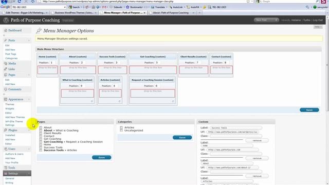Collapse the Pages submenu arrow in the sidebar
329x185 pixels.
click(29, 75)
